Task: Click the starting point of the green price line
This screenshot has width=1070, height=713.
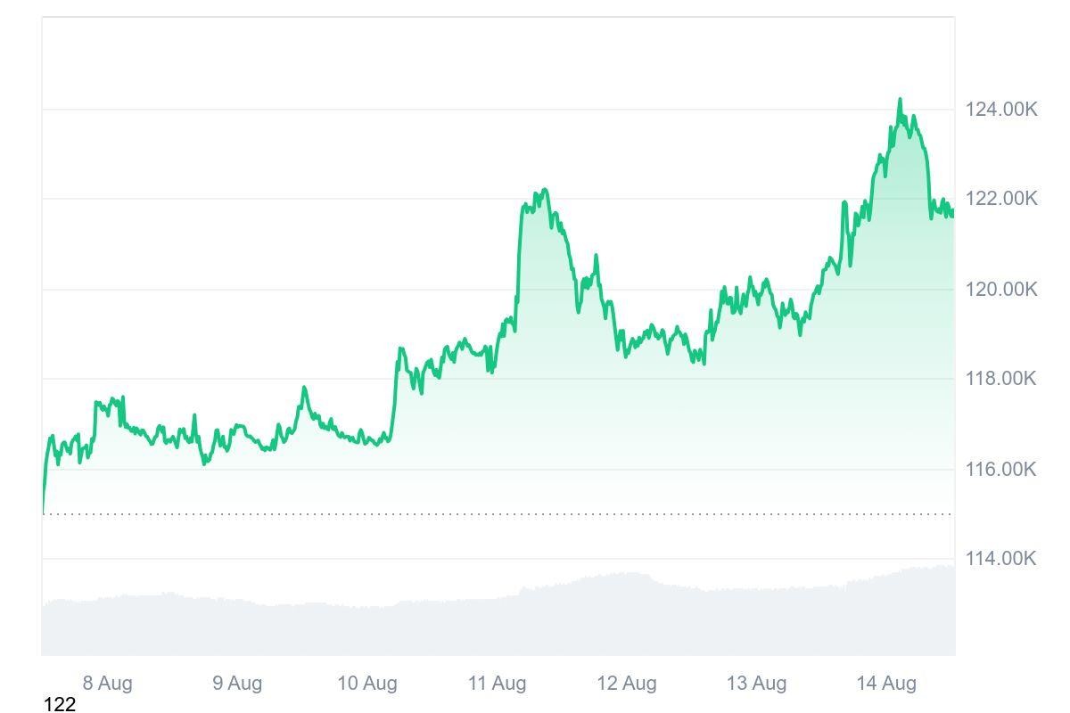Action: coord(43,512)
